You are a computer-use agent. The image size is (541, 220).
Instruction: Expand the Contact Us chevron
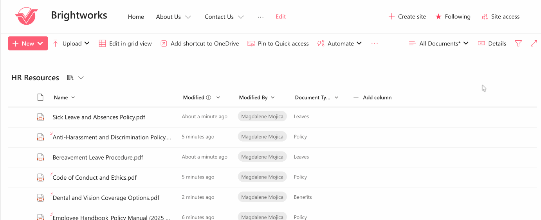(241, 17)
